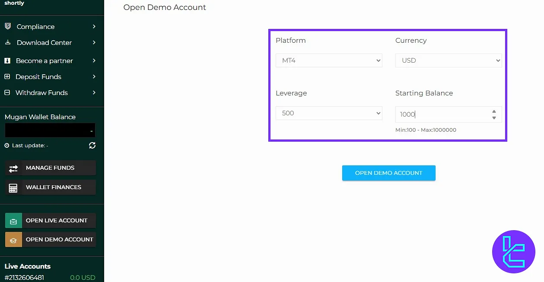Click the Deposit Funds plus icon
Viewport: 544px width, 282px height.
[7, 77]
